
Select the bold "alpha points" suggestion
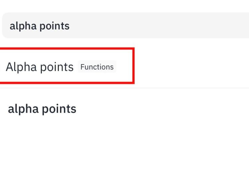pos(42,109)
